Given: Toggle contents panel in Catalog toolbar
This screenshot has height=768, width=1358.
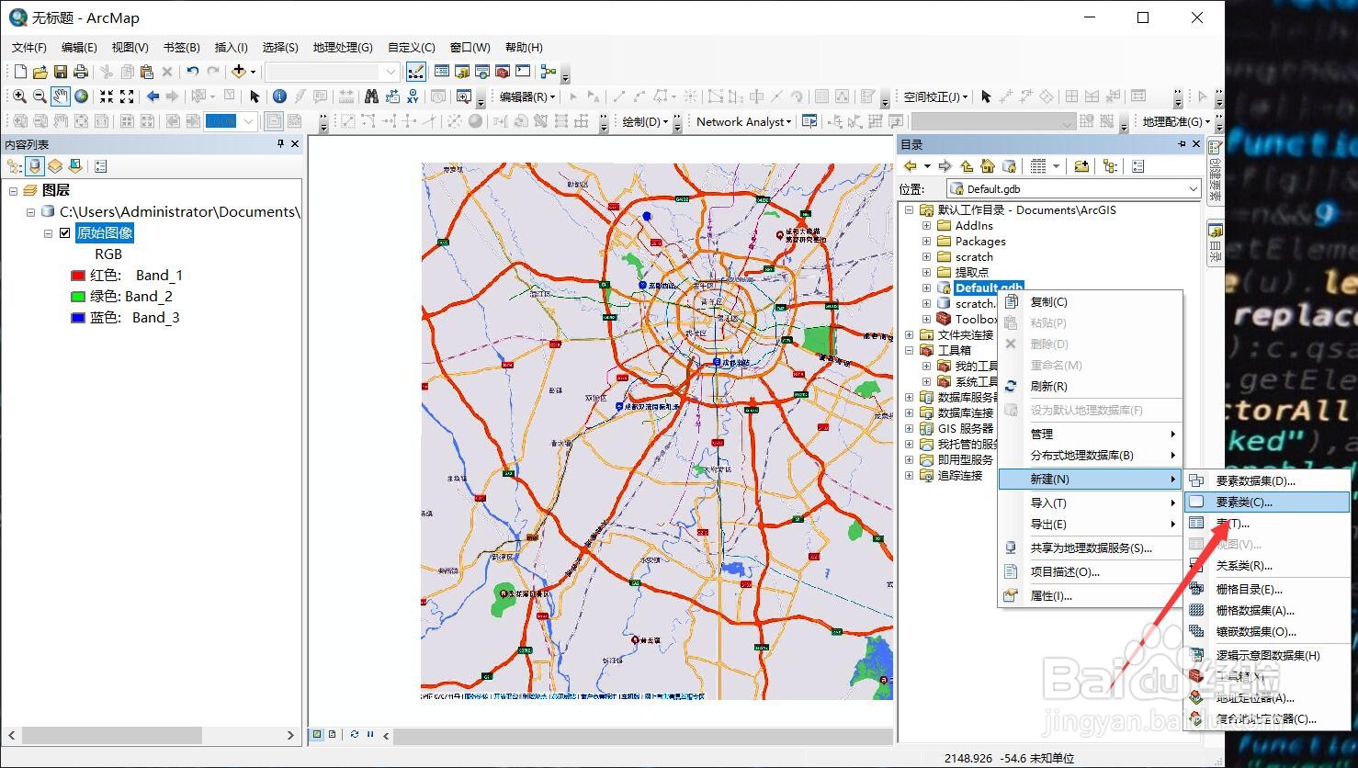Looking at the screenshot, I should click(x=1110, y=166).
